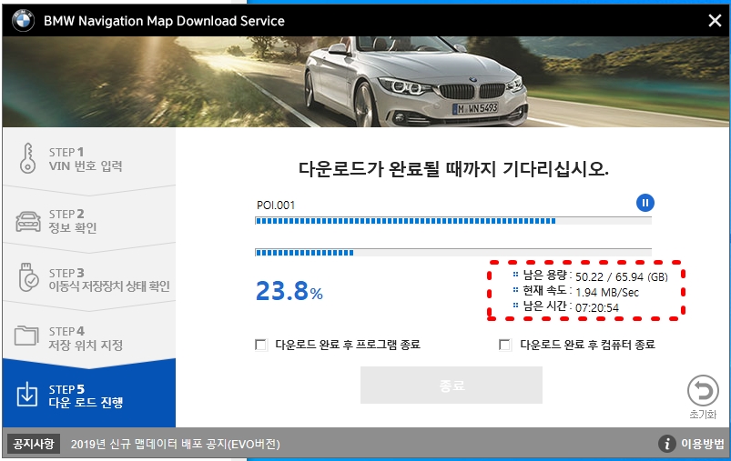The image size is (731, 461).
Task: Click the 50.22 / 65.94 (GB) value
Action: pyautogui.click(x=622, y=277)
